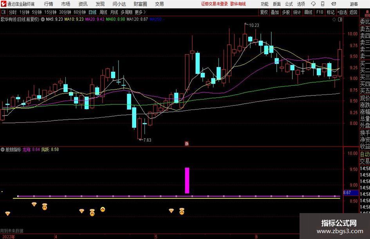Click the MA60: 8.98 legend text
The height and width of the screenshot is (239, 370).
pos(116,19)
